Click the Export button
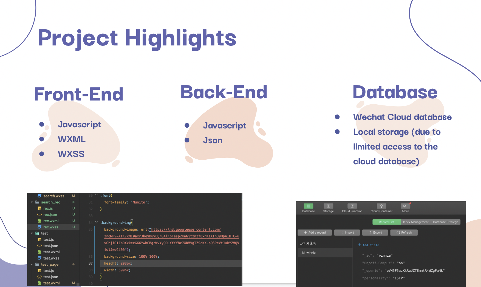This screenshot has width=481, height=287. (375, 233)
